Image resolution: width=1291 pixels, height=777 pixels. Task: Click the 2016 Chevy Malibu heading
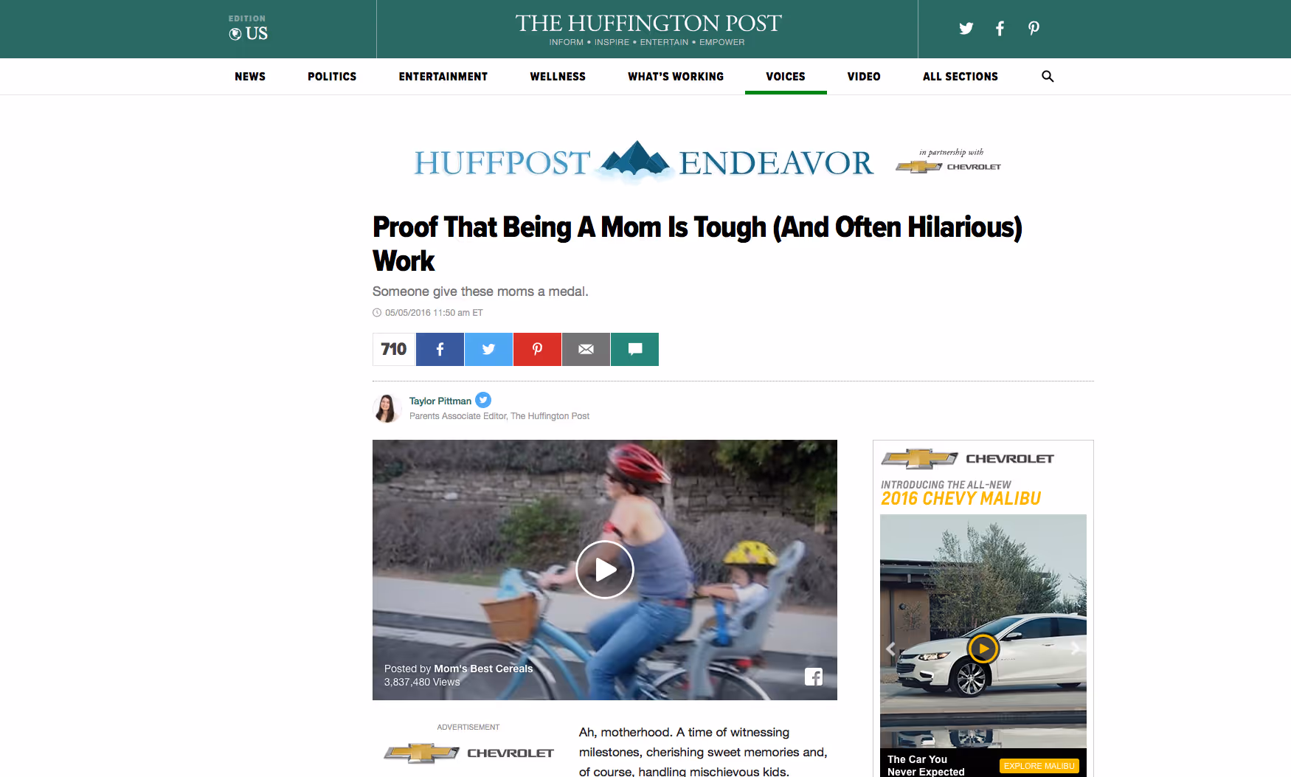click(961, 499)
